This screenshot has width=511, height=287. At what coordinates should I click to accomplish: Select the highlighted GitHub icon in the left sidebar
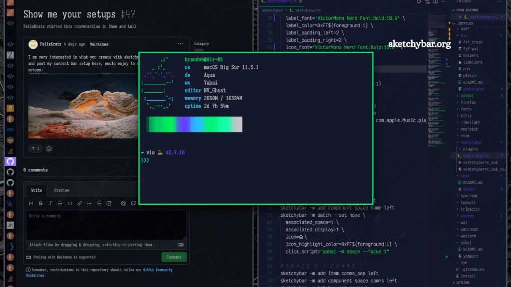coord(10,161)
